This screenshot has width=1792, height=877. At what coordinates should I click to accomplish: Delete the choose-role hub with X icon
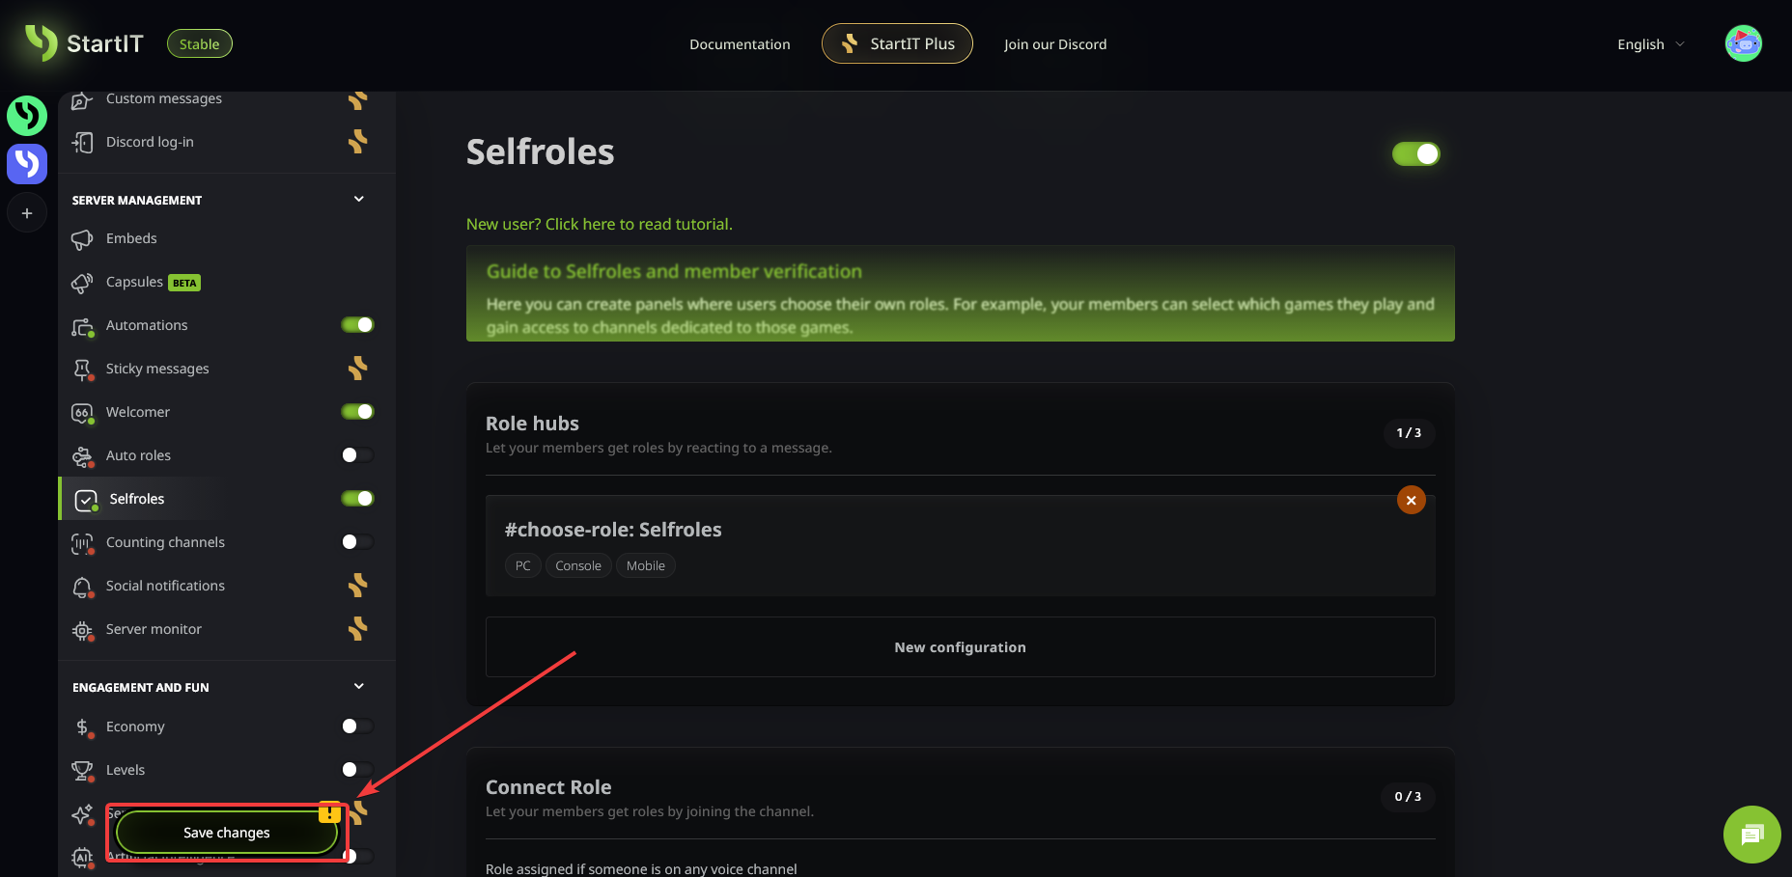tap(1411, 500)
